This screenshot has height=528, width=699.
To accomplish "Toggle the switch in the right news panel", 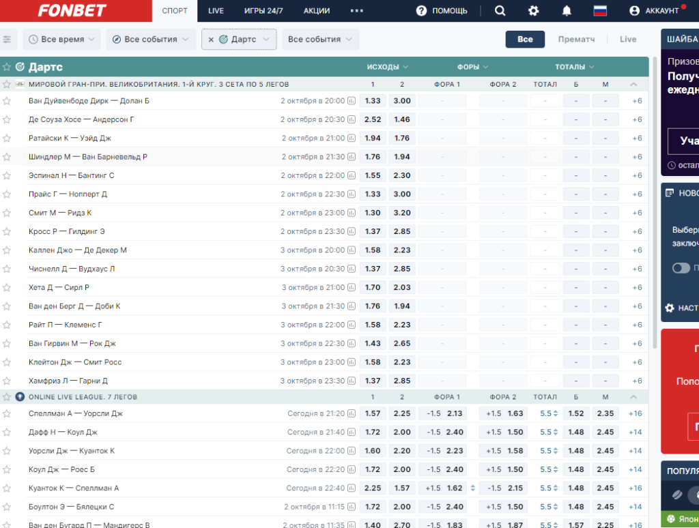I will point(681,268).
